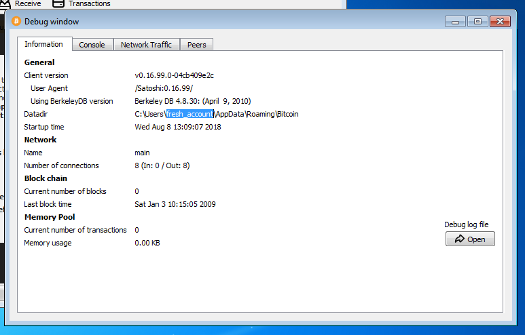Click the Receive icon in main window
The width and height of the screenshot is (525, 335).
[5, 3]
